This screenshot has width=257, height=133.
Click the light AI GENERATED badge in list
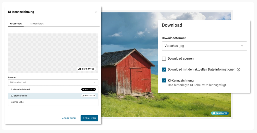(88, 96)
